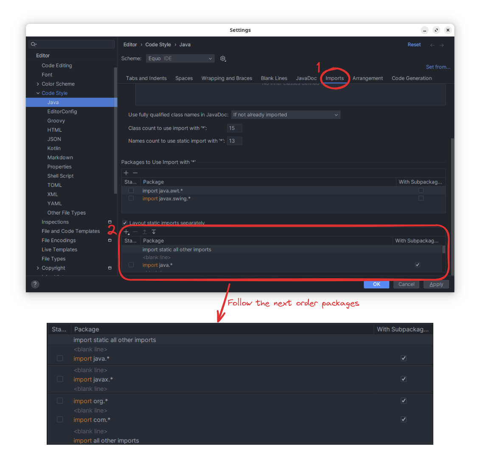Click the scheme settings gear icon

(223, 59)
